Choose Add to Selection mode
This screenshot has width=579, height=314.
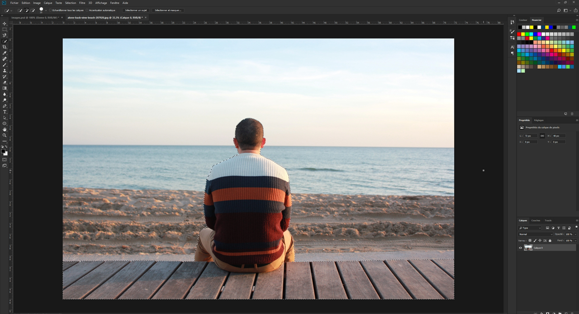tap(26, 10)
